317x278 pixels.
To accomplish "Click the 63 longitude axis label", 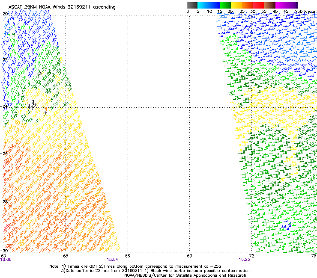I will [x=66, y=256].
